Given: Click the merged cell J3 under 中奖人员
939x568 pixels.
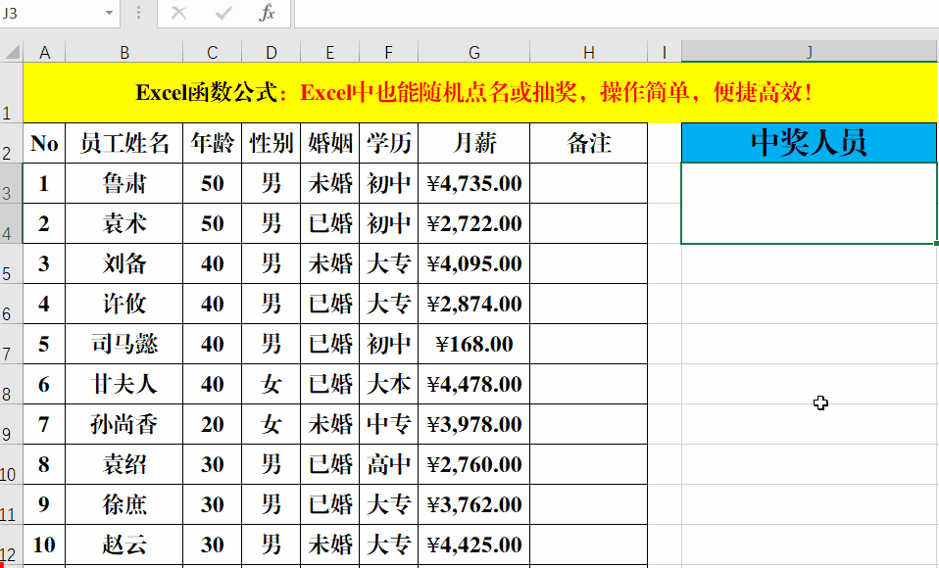Looking at the screenshot, I should 809,204.
